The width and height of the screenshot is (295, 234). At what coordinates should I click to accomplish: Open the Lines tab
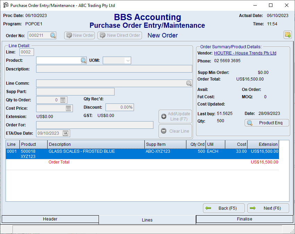coord(147,220)
